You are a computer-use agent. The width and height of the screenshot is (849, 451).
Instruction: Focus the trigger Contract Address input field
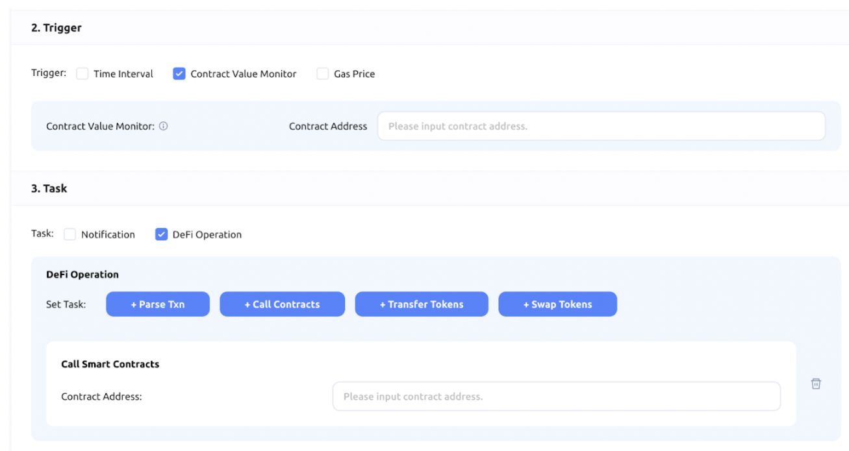(601, 127)
